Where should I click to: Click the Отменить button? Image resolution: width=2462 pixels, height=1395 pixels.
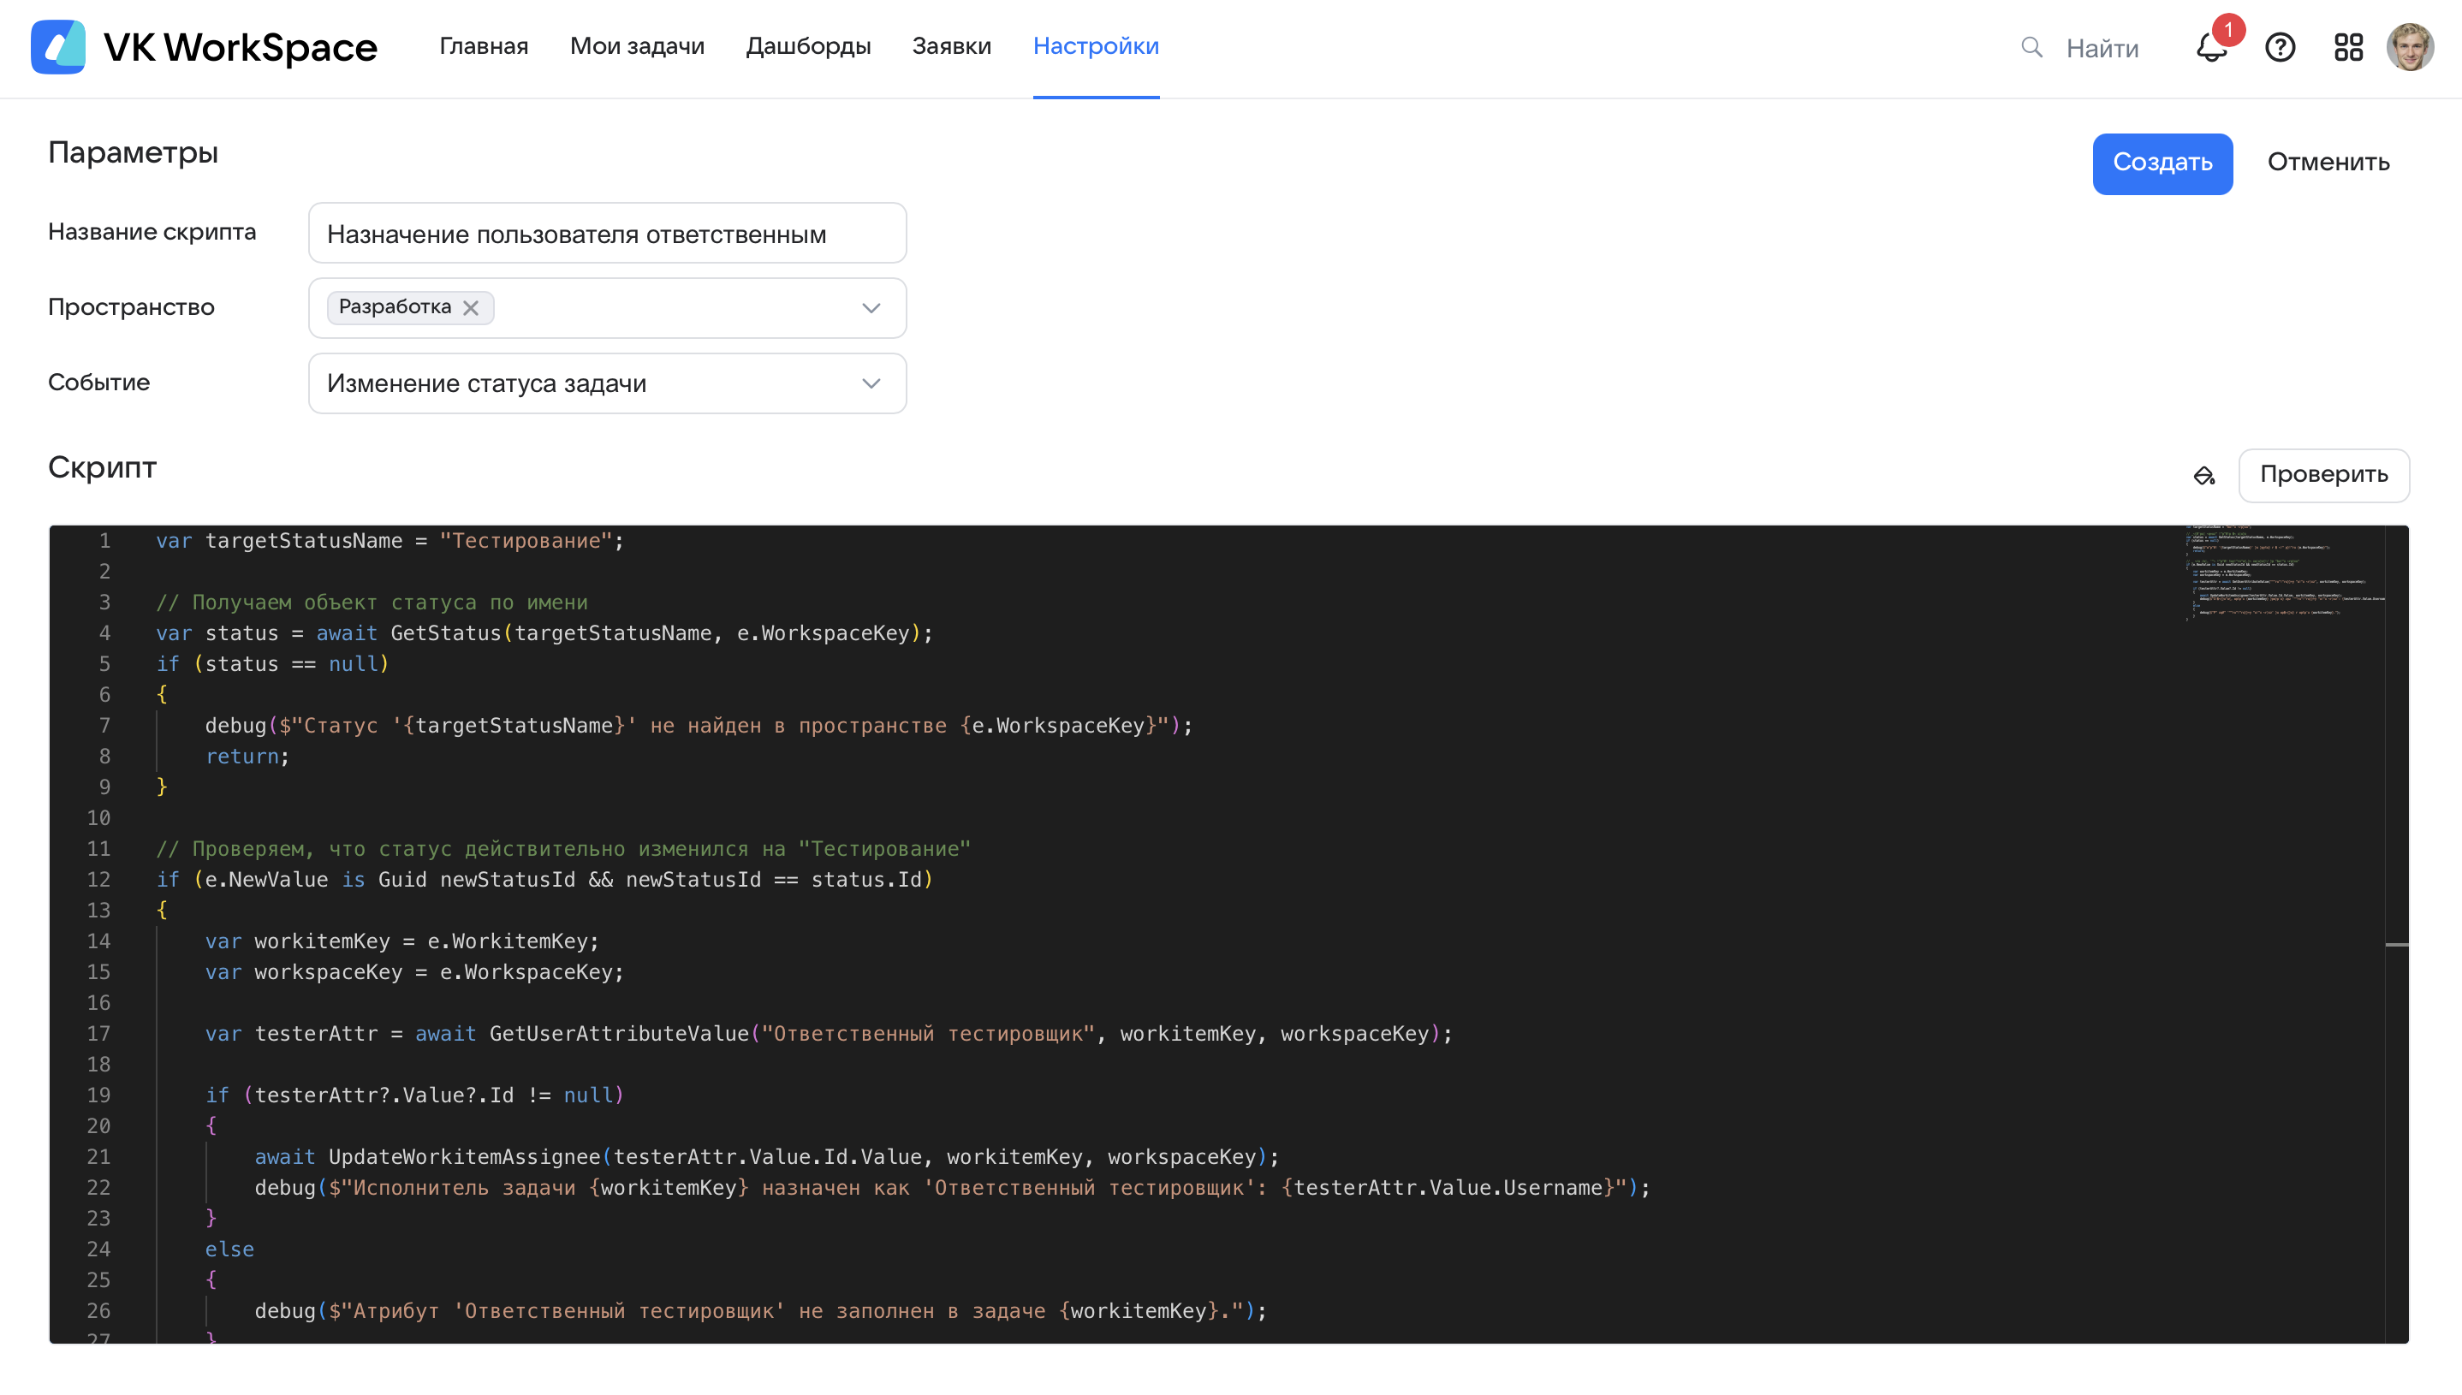(x=2328, y=163)
